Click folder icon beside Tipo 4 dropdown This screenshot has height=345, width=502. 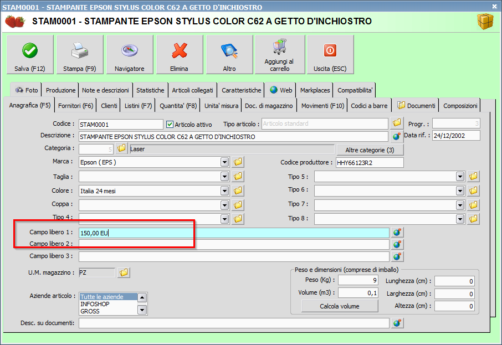pyautogui.click(x=238, y=219)
